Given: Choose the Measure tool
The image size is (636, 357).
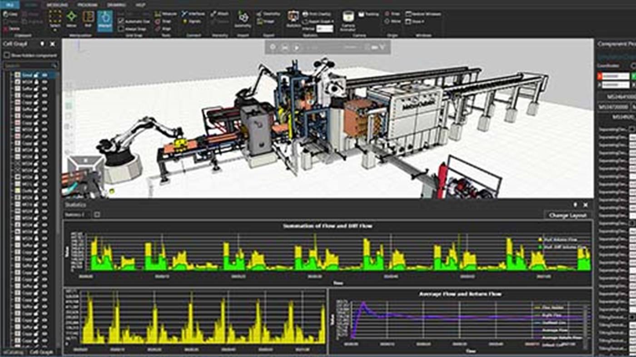Looking at the screenshot, I should click(166, 14).
